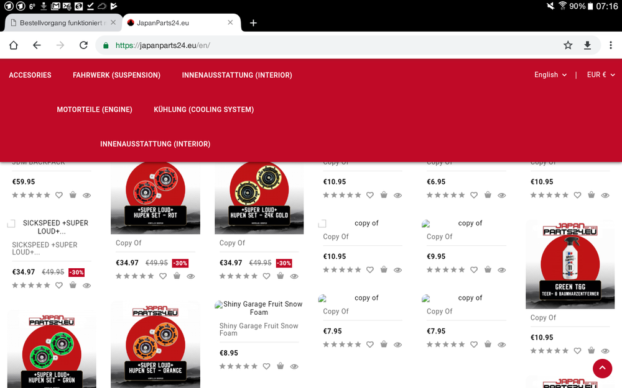Screen dimensions: 622x388
Task: Add Hupen Set Rot to cart
Action: click(x=177, y=276)
